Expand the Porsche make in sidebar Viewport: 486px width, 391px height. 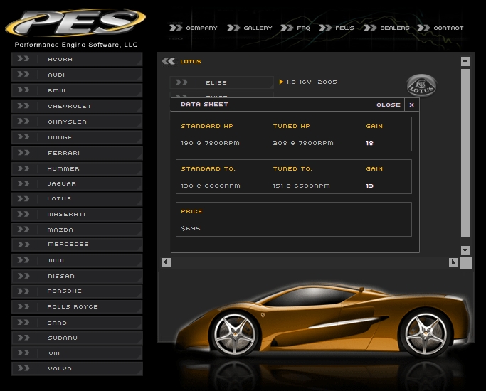click(x=77, y=291)
